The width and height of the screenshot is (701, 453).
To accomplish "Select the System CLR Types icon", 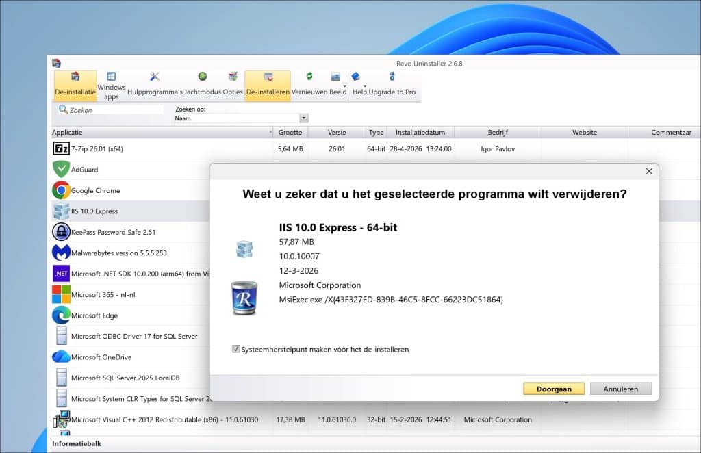I will (x=61, y=398).
